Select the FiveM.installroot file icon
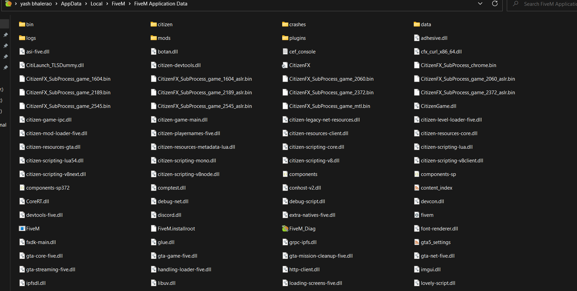 [x=154, y=228]
